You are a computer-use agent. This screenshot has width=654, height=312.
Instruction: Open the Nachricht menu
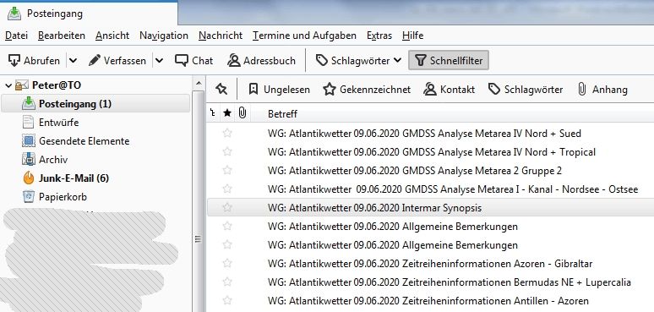coord(221,36)
